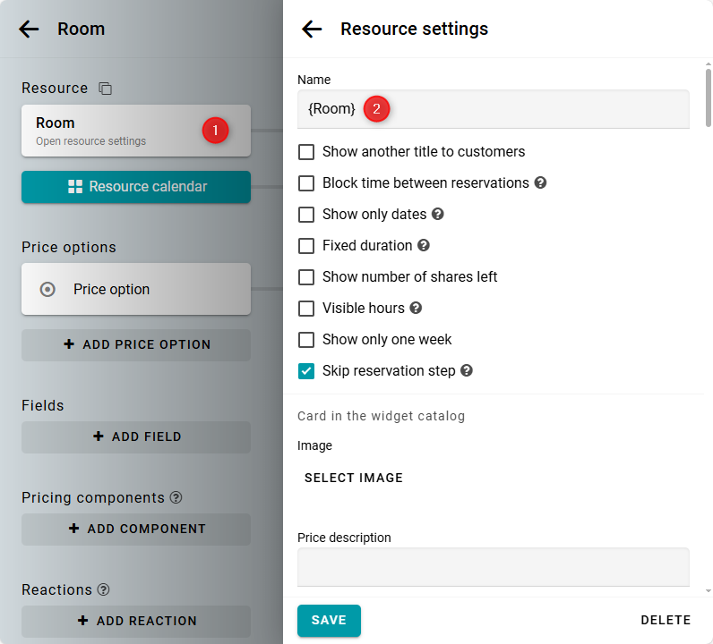Image resolution: width=713 pixels, height=644 pixels.
Task: Click the copy icon next to Resource
Action: click(x=106, y=89)
